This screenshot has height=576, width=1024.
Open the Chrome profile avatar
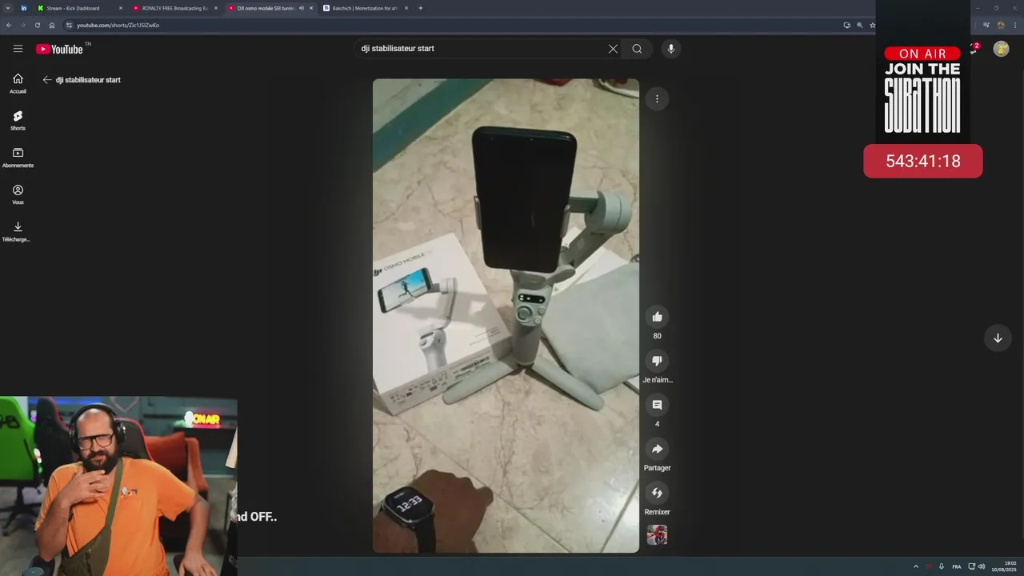click(1001, 25)
